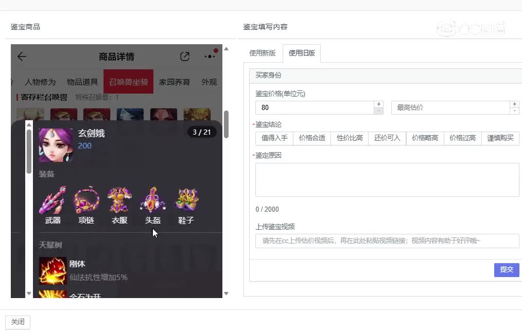Image resolution: width=522 pixels, height=333 pixels.
Task: Click the product panel scrollbar up arrow
Action: (227, 49)
